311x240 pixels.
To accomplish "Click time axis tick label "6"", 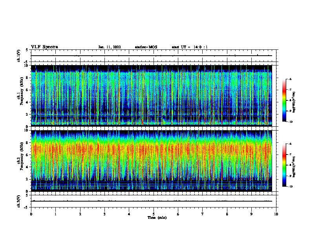I will coord(178,214).
